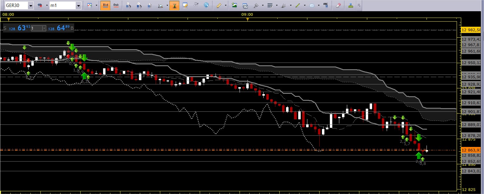This screenshot has height=194, width=484.
Task: Click the grayed eye refresh icon
Action: coord(196,5)
